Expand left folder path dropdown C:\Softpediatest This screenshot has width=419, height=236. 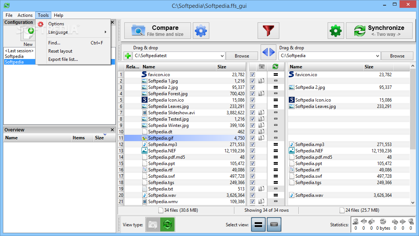coord(222,56)
